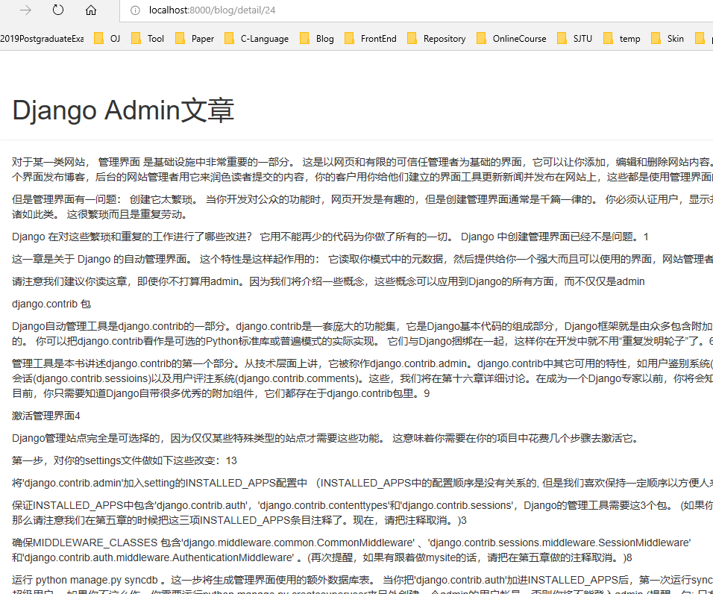Open the OJ bookmark folder

(x=107, y=39)
